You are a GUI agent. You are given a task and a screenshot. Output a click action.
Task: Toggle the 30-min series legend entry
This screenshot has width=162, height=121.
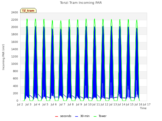point(82,116)
